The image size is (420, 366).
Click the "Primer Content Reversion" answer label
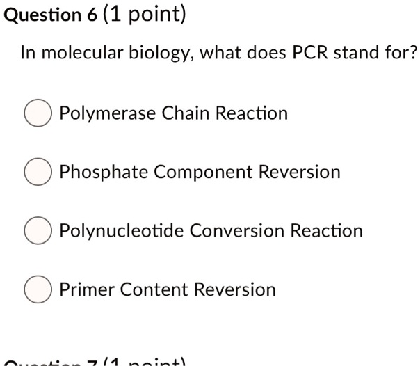click(x=167, y=289)
